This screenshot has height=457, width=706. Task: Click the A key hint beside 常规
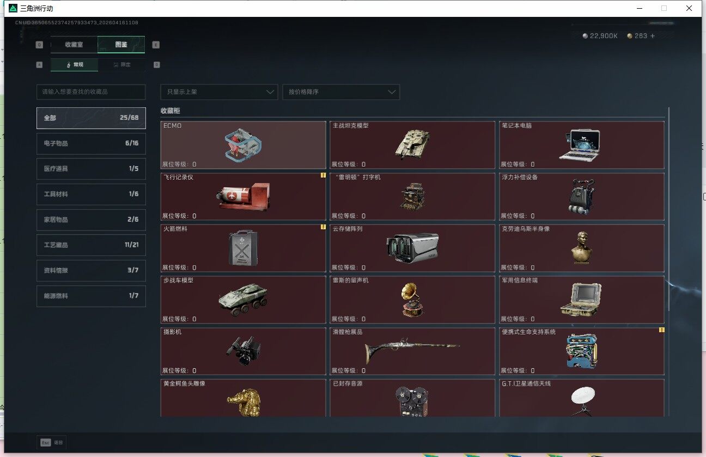[39, 65]
